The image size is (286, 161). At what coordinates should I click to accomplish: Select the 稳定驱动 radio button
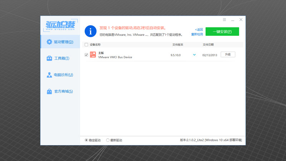click(86, 140)
